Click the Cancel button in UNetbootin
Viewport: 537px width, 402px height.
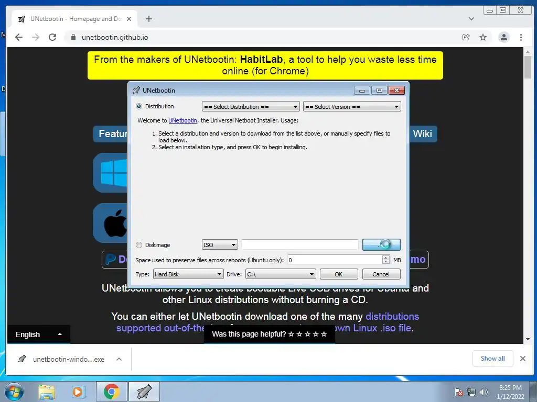pos(381,274)
